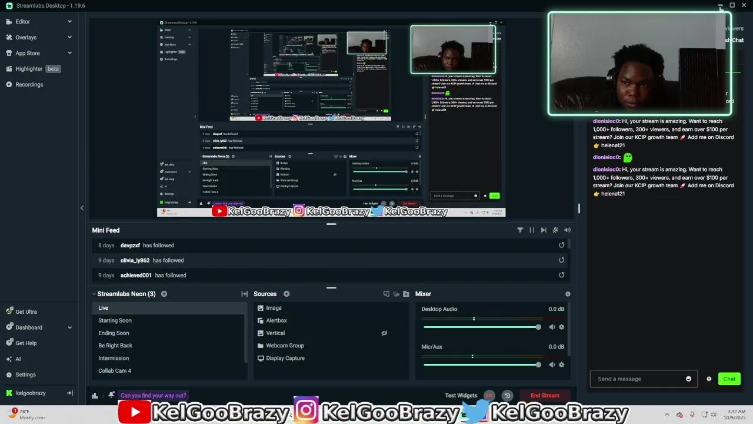Toggle the Mini Feed mute-events icon
This screenshot has width=753, height=424.
pos(555,230)
